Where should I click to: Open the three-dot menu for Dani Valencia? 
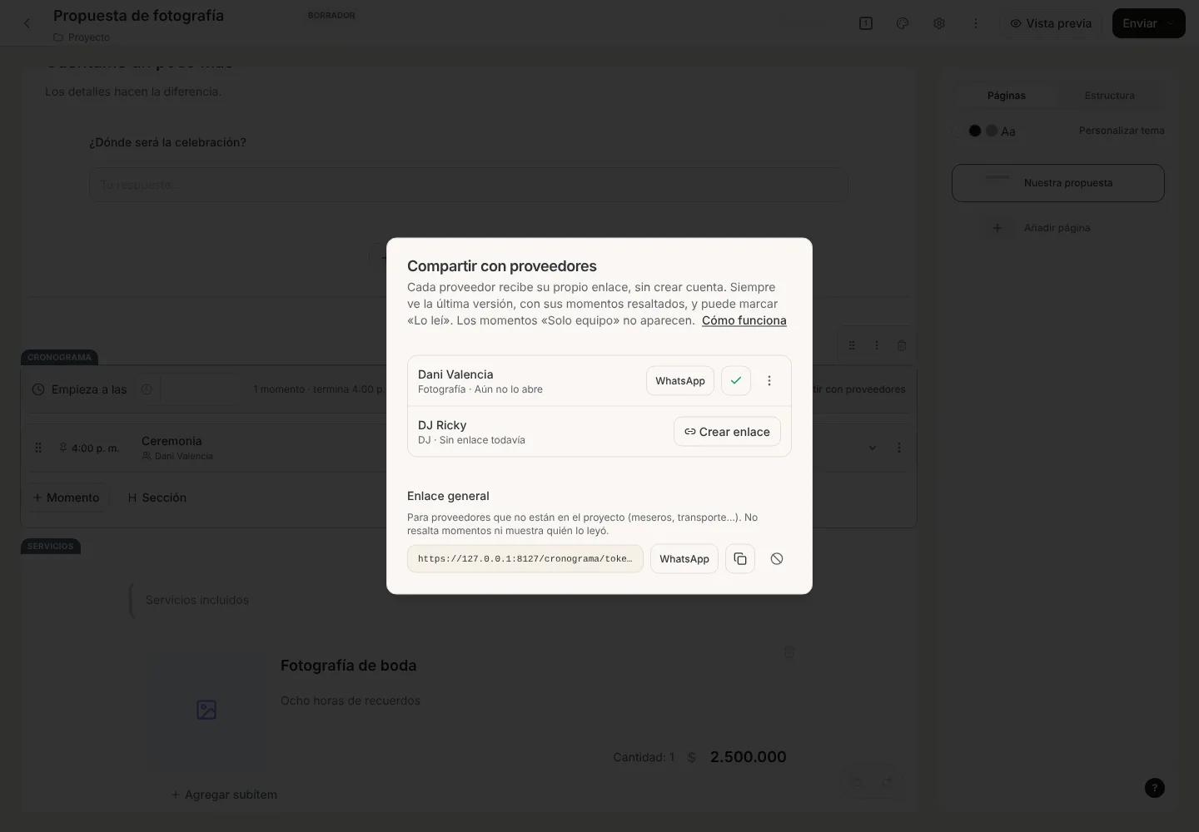click(x=769, y=381)
